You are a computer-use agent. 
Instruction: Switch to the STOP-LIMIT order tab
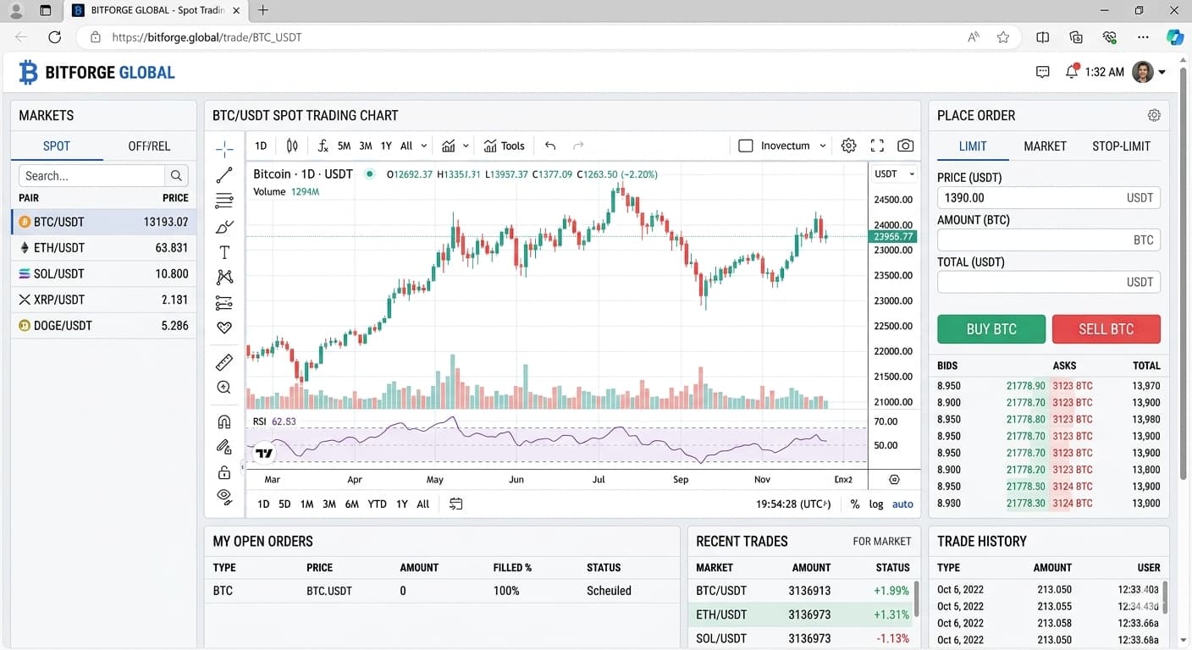(1121, 146)
